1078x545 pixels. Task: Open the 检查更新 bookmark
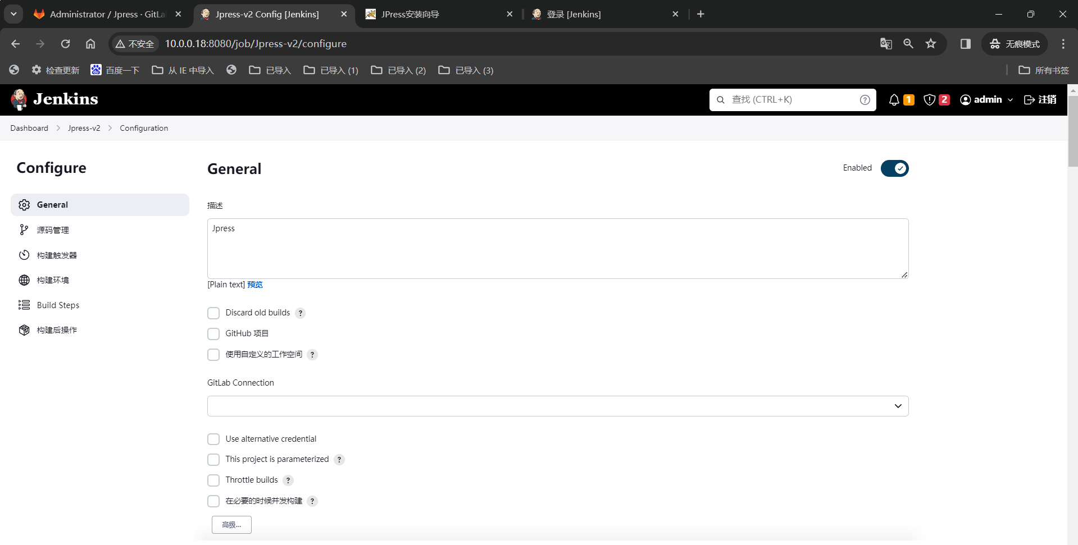[56, 70]
